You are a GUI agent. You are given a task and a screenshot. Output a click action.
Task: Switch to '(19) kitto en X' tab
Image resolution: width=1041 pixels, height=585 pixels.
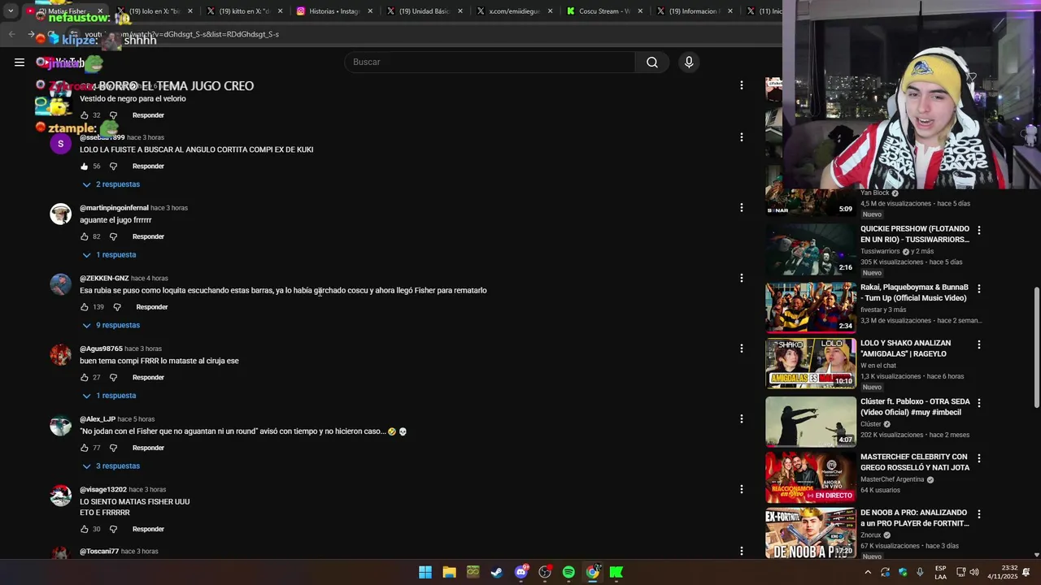[244, 11]
